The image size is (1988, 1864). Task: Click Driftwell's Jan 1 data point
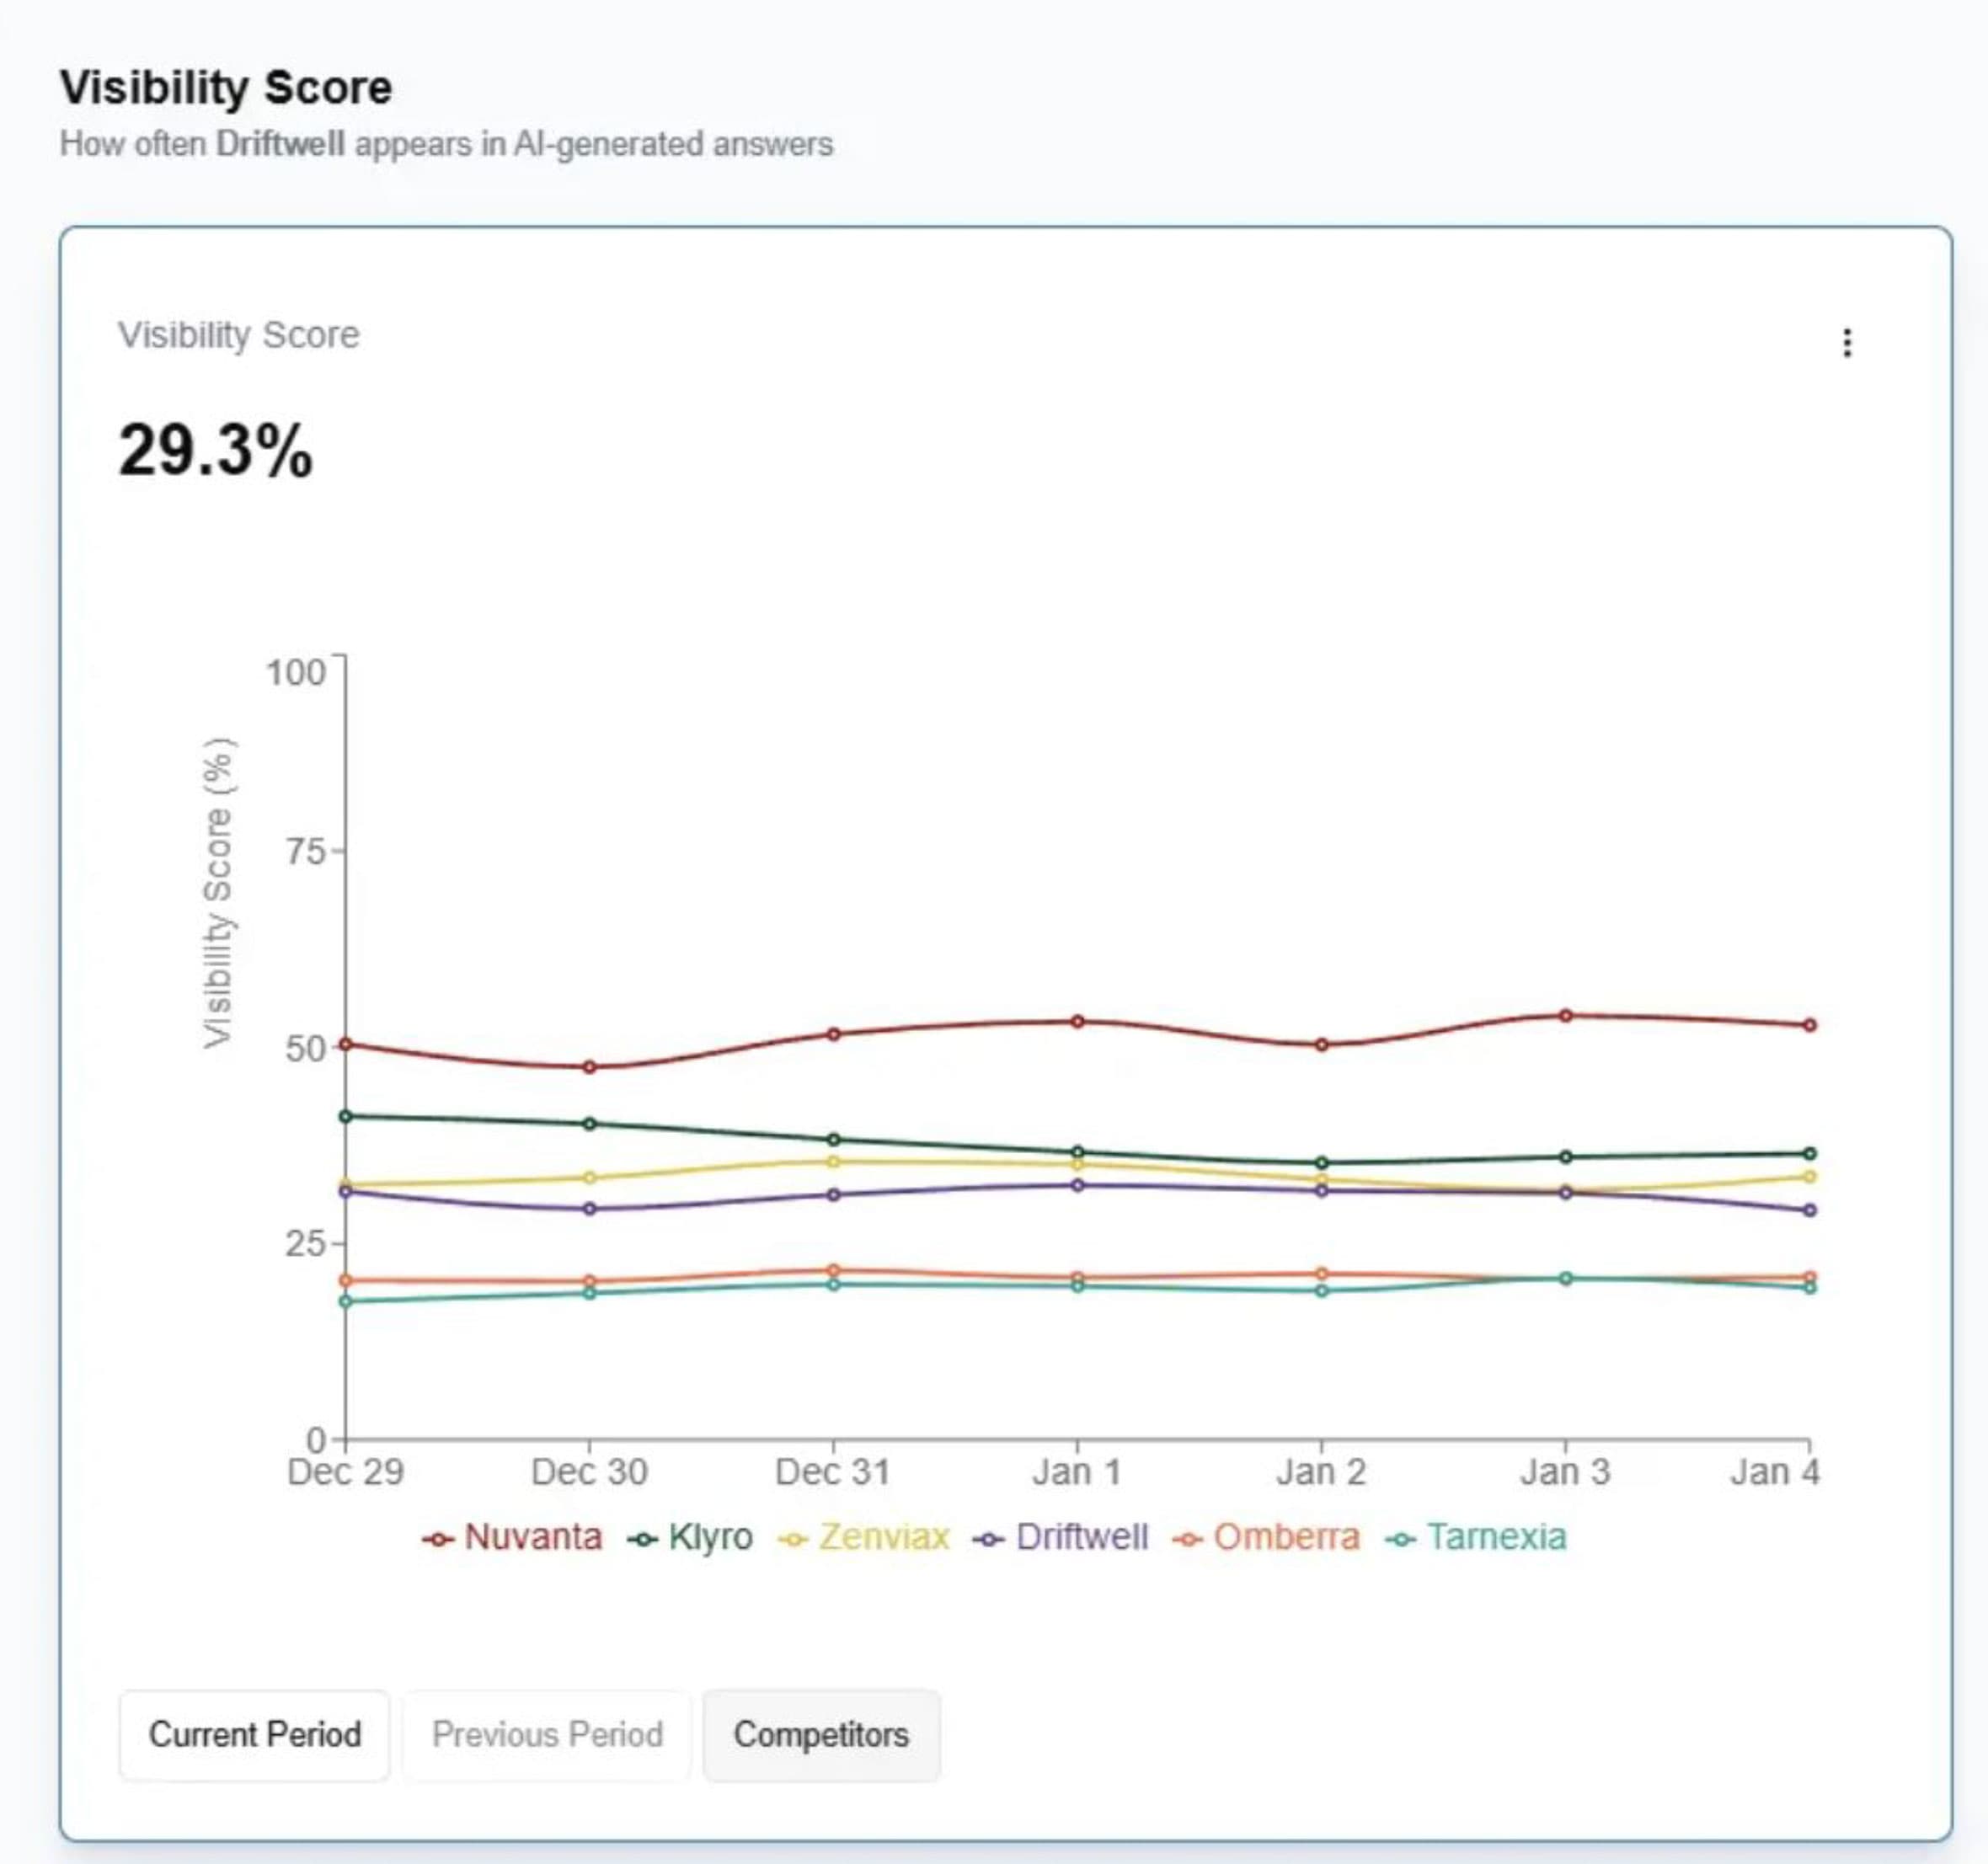(1077, 1186)
